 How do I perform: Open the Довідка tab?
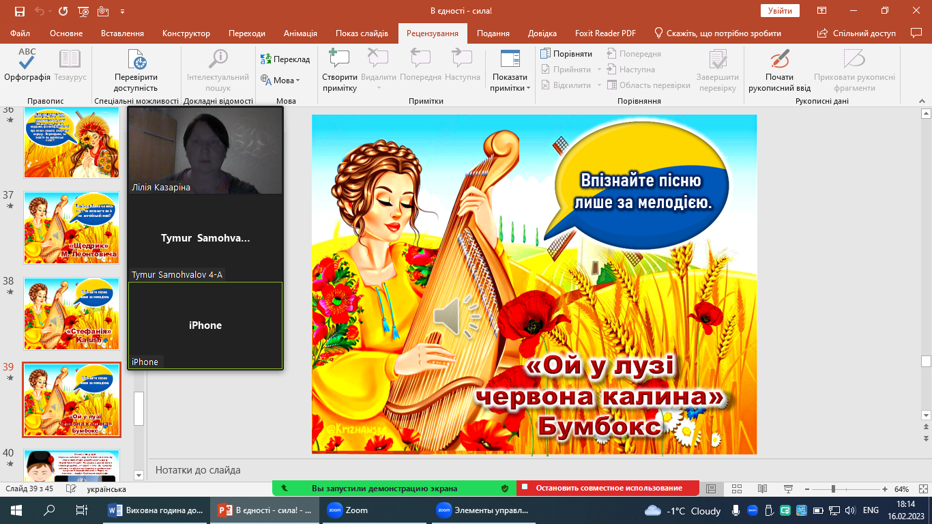pos(542,33)
